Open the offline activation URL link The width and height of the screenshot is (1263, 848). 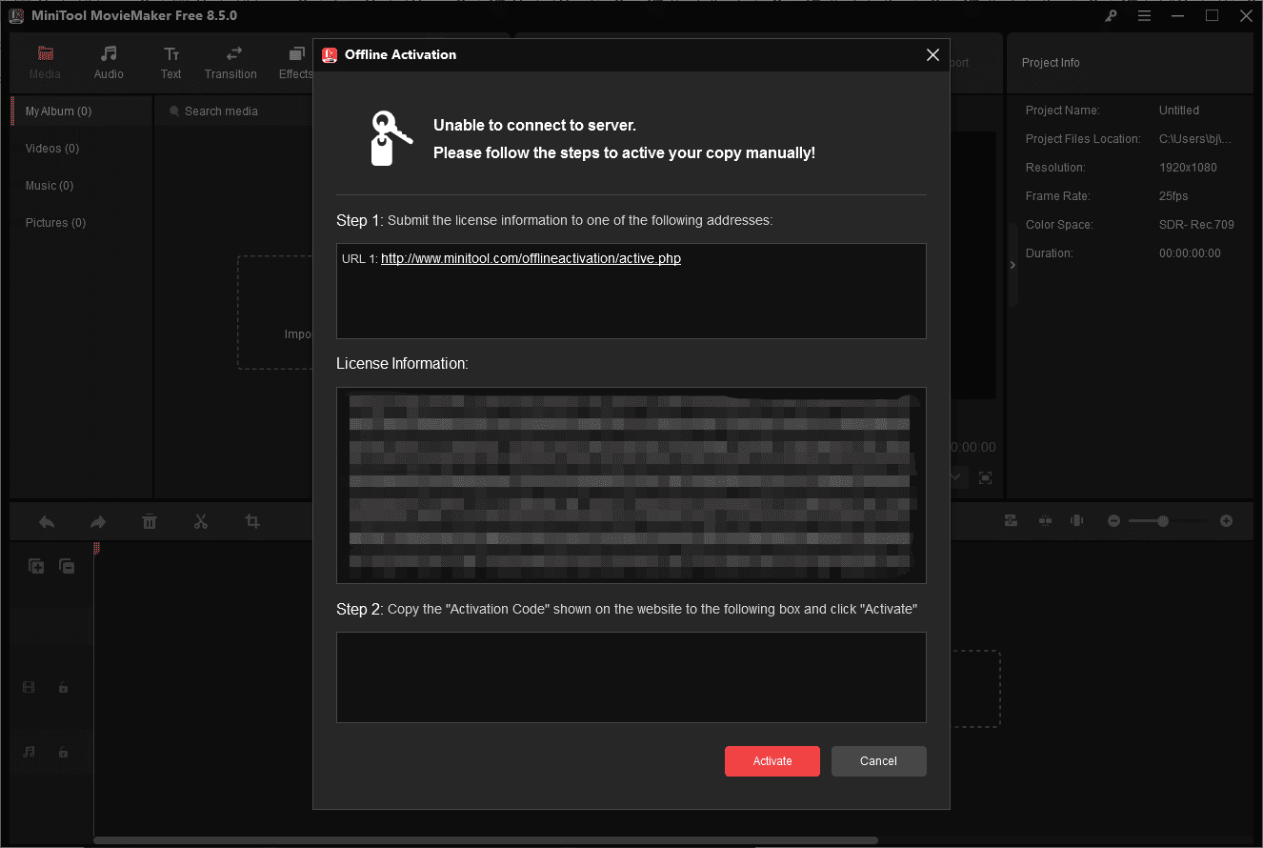531,257
